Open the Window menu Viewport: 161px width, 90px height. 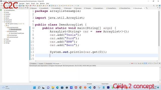42,3
